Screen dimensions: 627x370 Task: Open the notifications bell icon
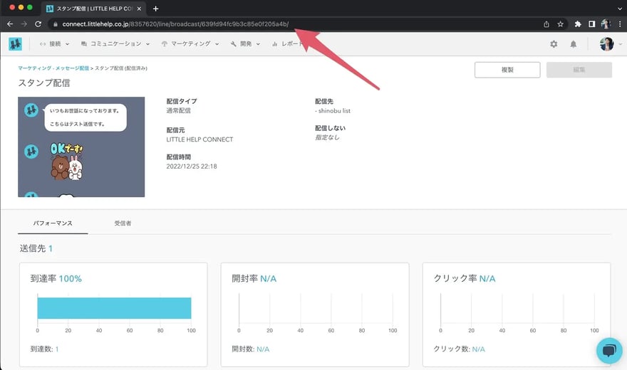coord(573,44)
